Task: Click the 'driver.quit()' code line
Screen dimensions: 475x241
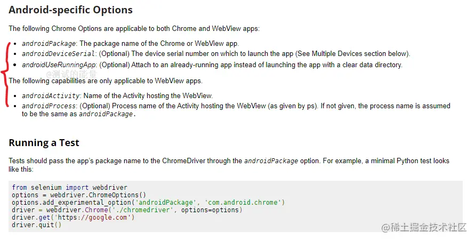Action: (x=37, y=225)
